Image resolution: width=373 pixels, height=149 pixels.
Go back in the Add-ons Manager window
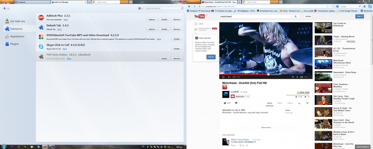pos(5,8)
